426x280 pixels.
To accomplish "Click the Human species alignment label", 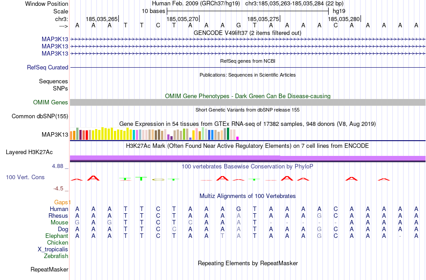I will coord(59,209).
